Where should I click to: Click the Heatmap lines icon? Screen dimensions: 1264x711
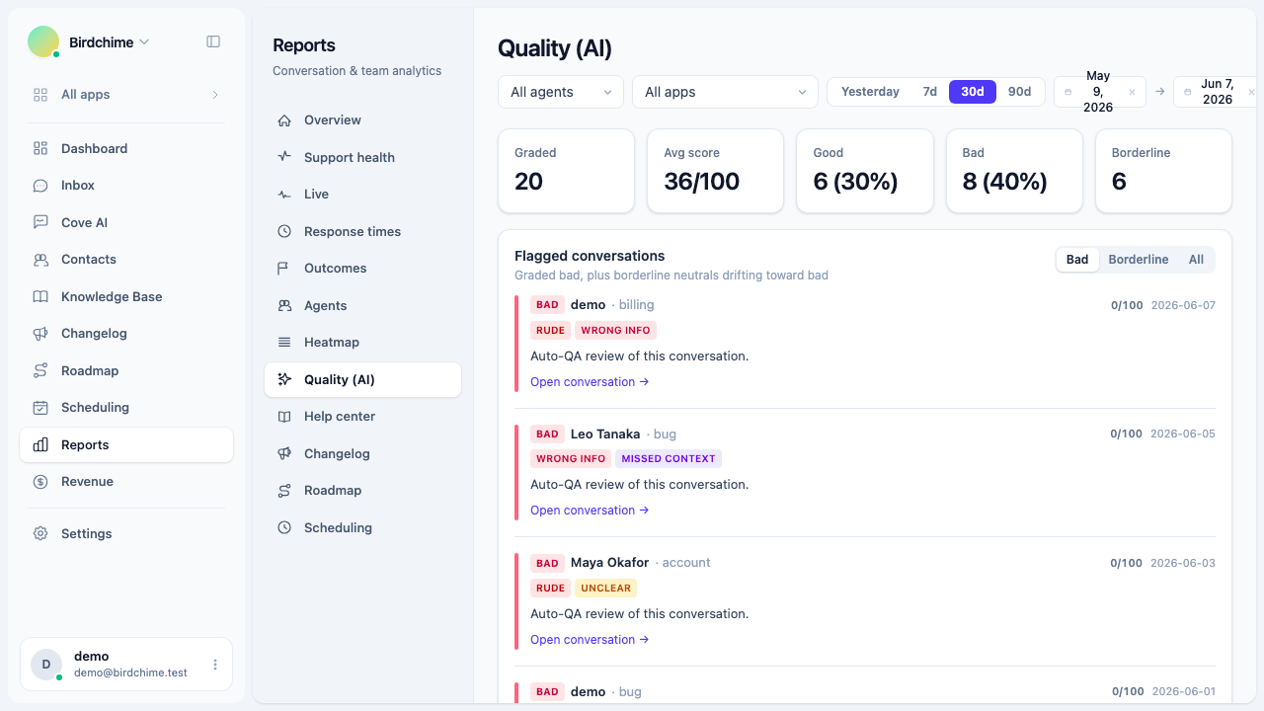pyautogui.click(x=284, y=343)
